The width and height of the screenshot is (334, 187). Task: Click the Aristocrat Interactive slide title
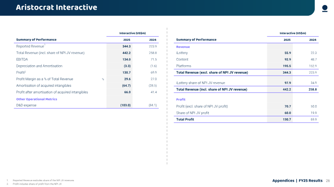point(56,7)
